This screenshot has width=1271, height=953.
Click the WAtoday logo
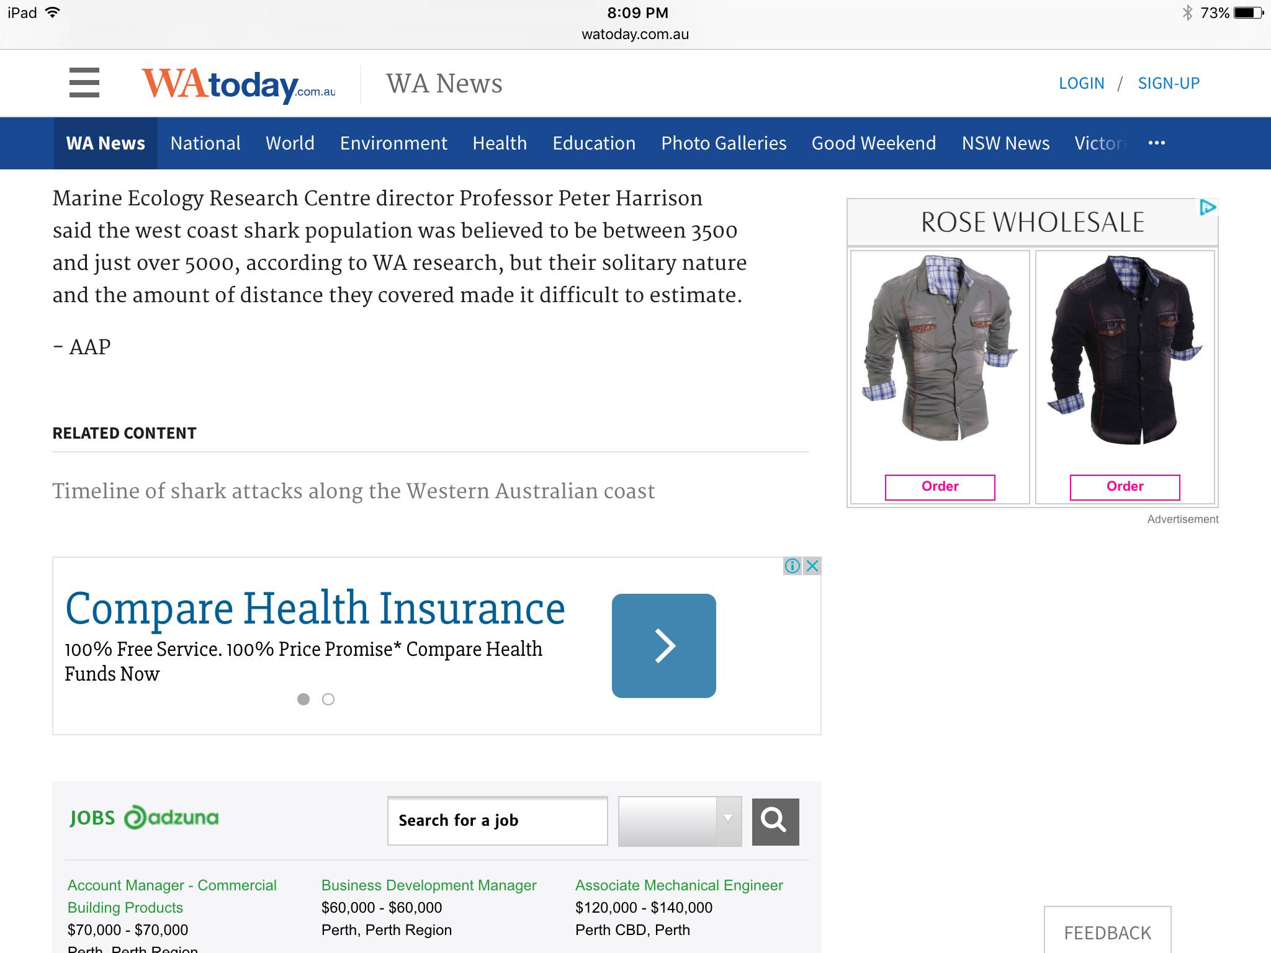pyautogui.click(x=238, y=85)
